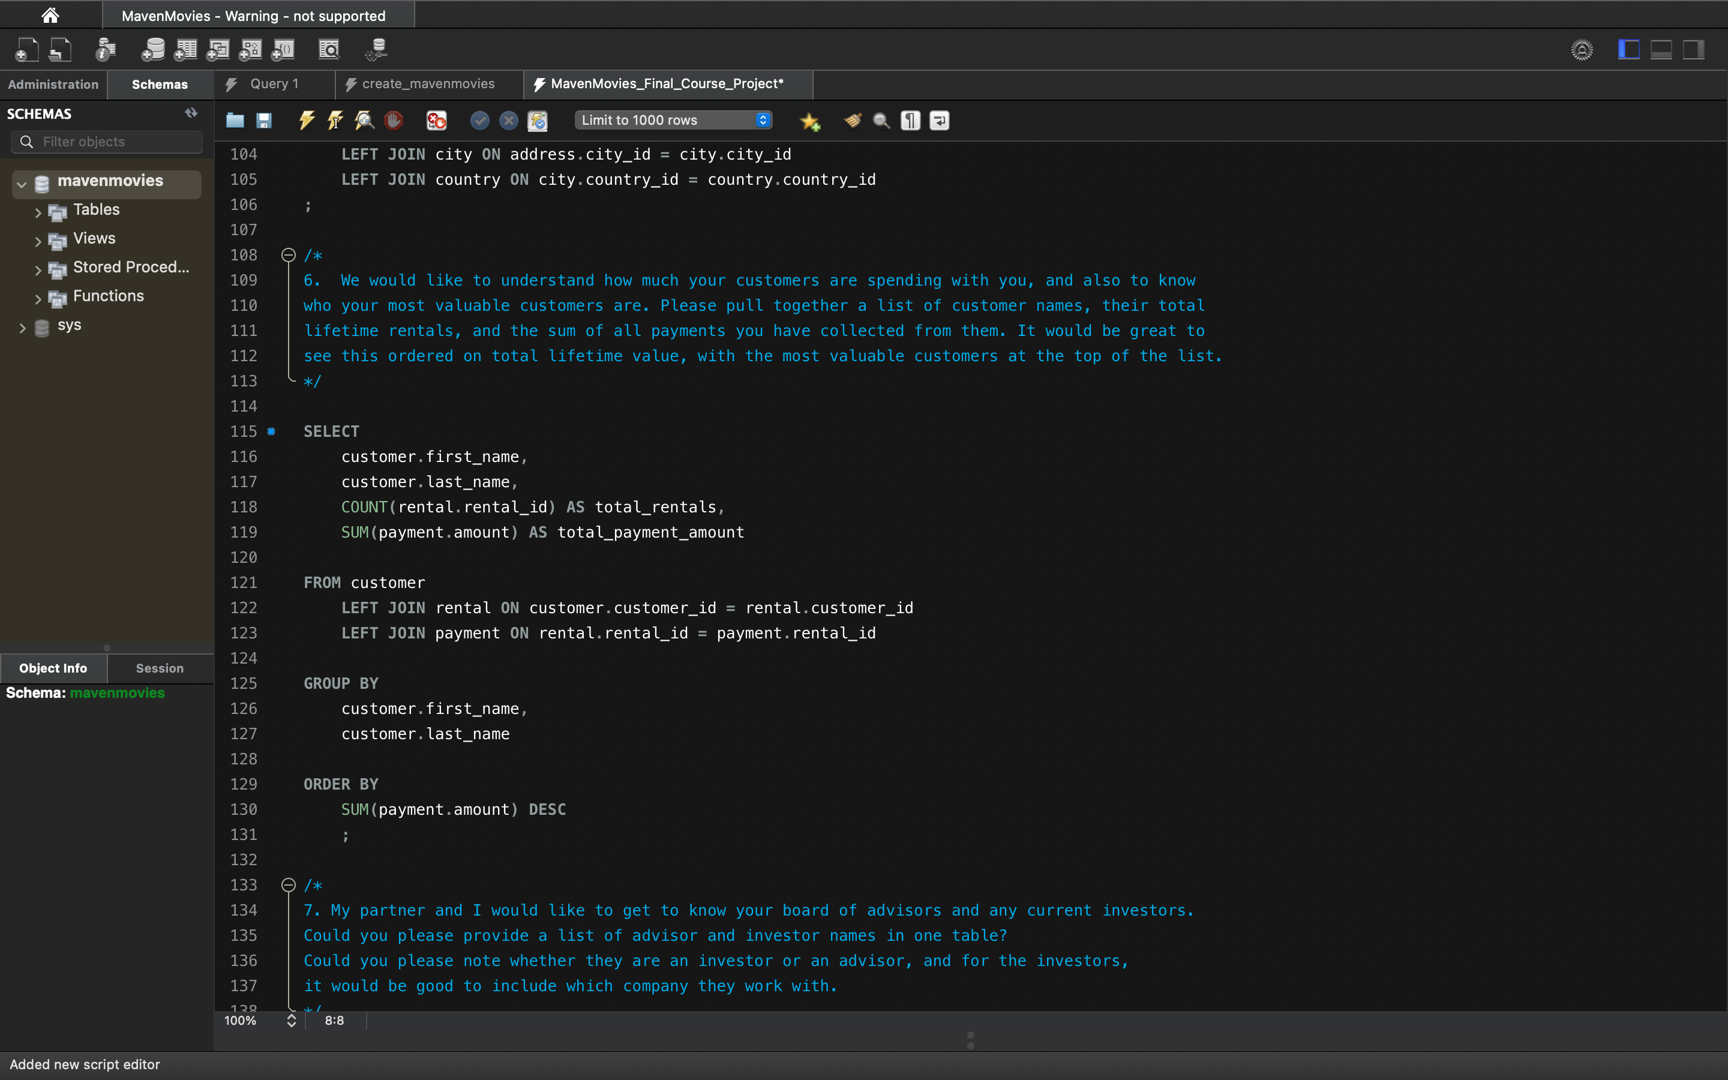
Task: Stop the running query with the stop icon
Action: coord(394,120)
